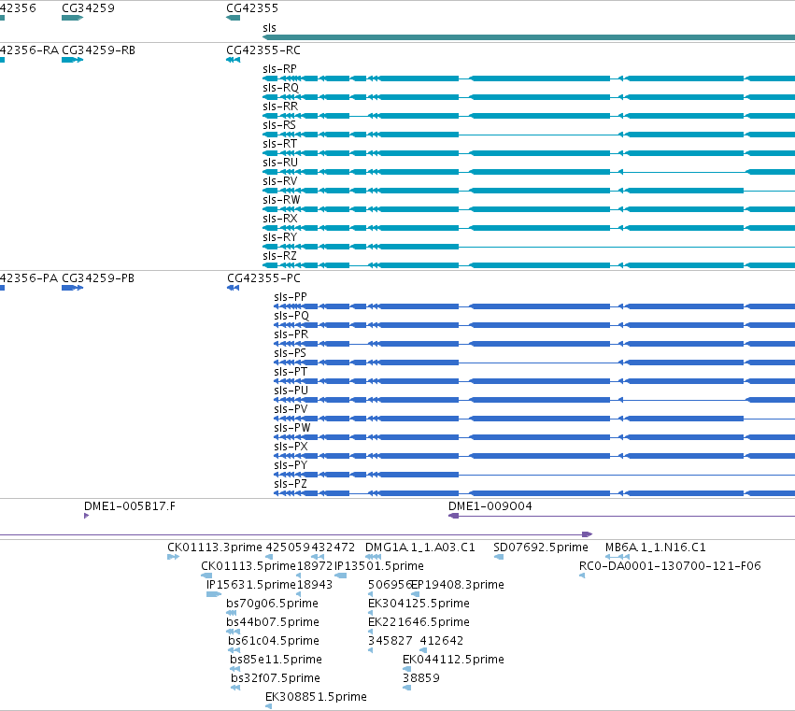
Task: Select the sls-PR protein label
Action: (291, 334)
